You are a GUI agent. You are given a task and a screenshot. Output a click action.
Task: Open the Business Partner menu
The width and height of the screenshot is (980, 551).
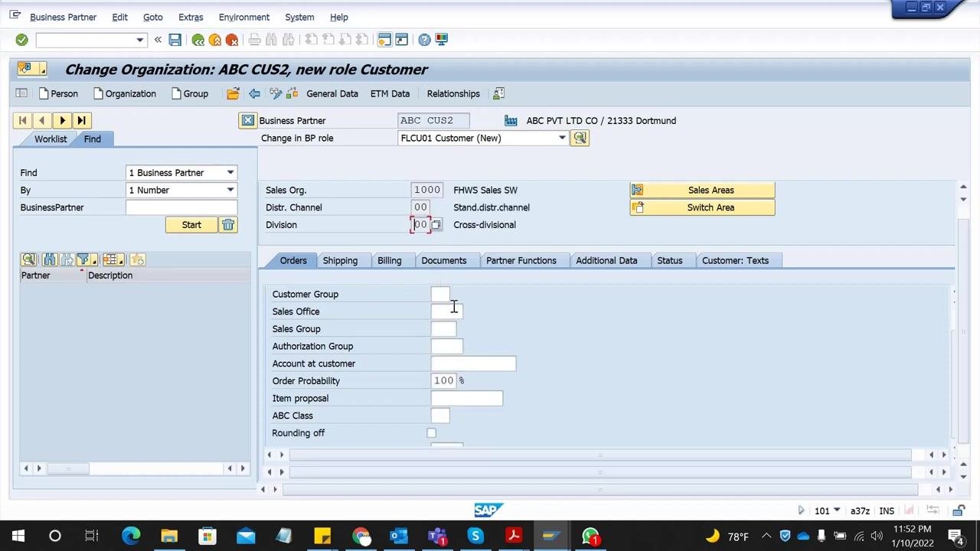tap(63, 17)
